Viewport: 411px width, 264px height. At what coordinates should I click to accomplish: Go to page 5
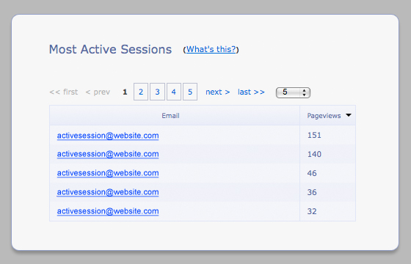(x=190, y=92)
